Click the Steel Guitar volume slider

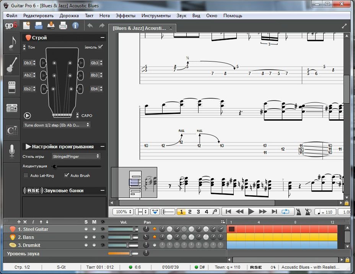pos(123,229)
